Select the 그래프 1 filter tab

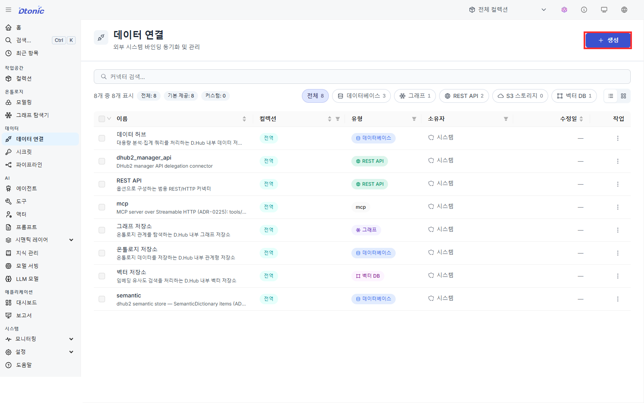point(415,96)
